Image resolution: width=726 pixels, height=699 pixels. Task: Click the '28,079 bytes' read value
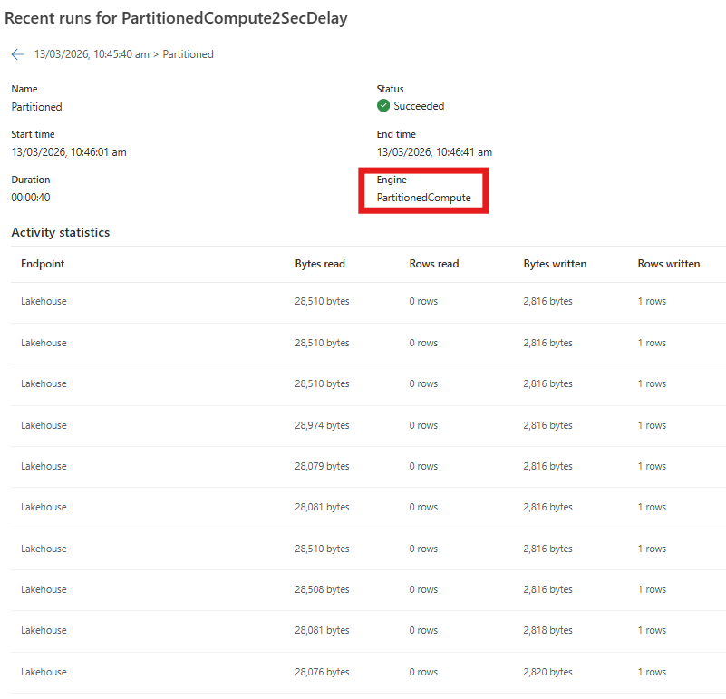pyautogui.click(x=324, y=465)
